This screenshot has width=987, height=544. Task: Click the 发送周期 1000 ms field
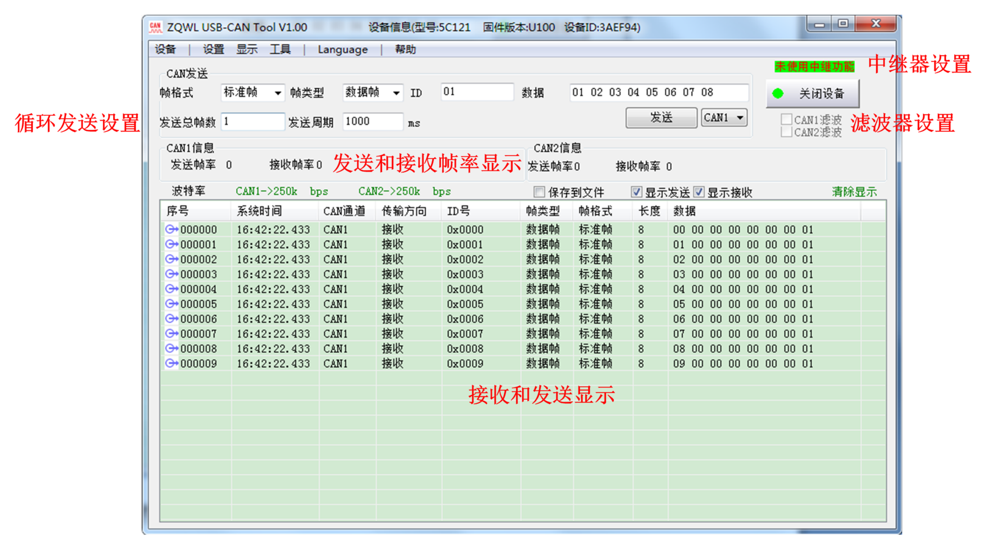pyautogui.click(x=372, y=122)
